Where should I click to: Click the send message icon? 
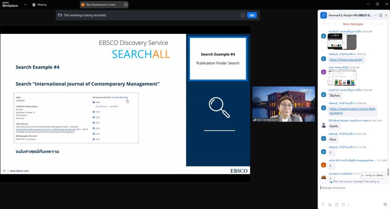pos(385,205)
